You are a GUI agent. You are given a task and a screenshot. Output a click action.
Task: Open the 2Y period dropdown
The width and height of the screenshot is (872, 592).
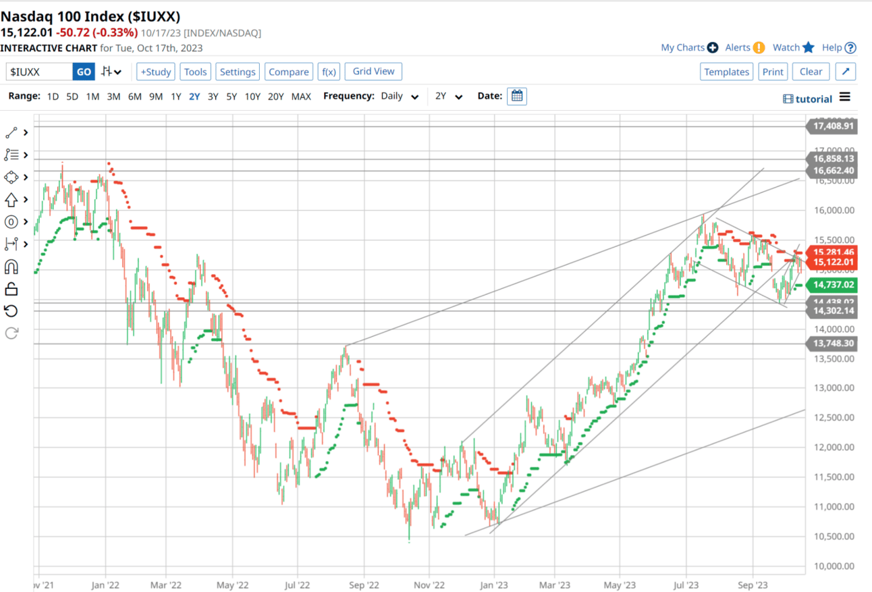click(x=449, y=97)
